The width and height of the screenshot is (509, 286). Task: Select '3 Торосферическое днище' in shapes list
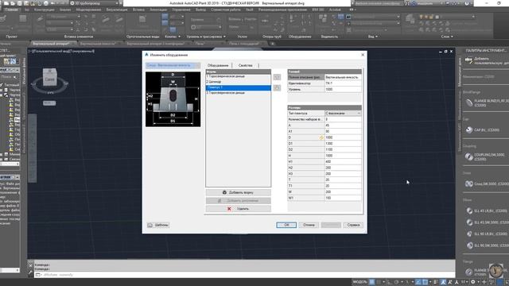click(239, 93)
